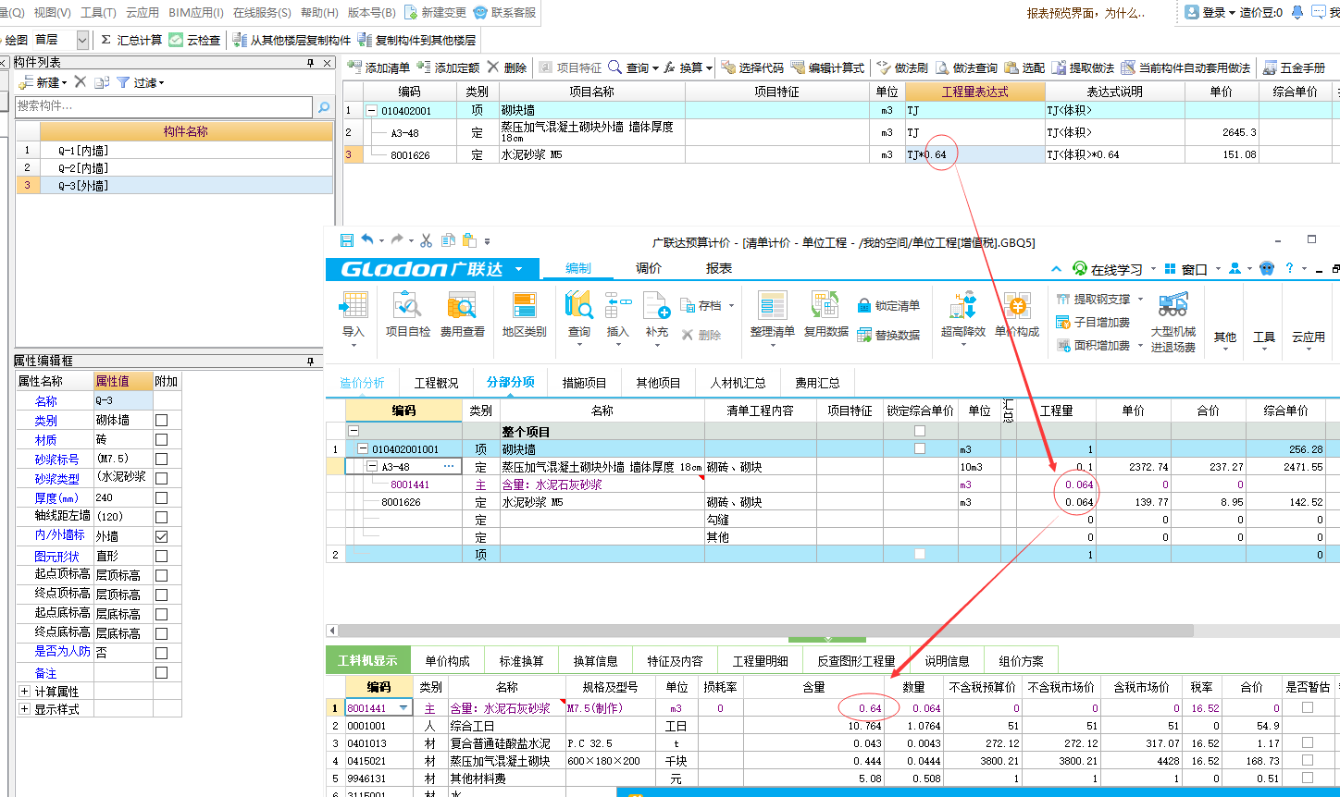Click the undo arrow in Glodon window

coord(367,240)
